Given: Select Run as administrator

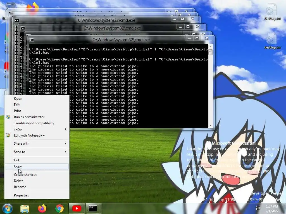Looking at the screenshot, I should tap(37, 117).
